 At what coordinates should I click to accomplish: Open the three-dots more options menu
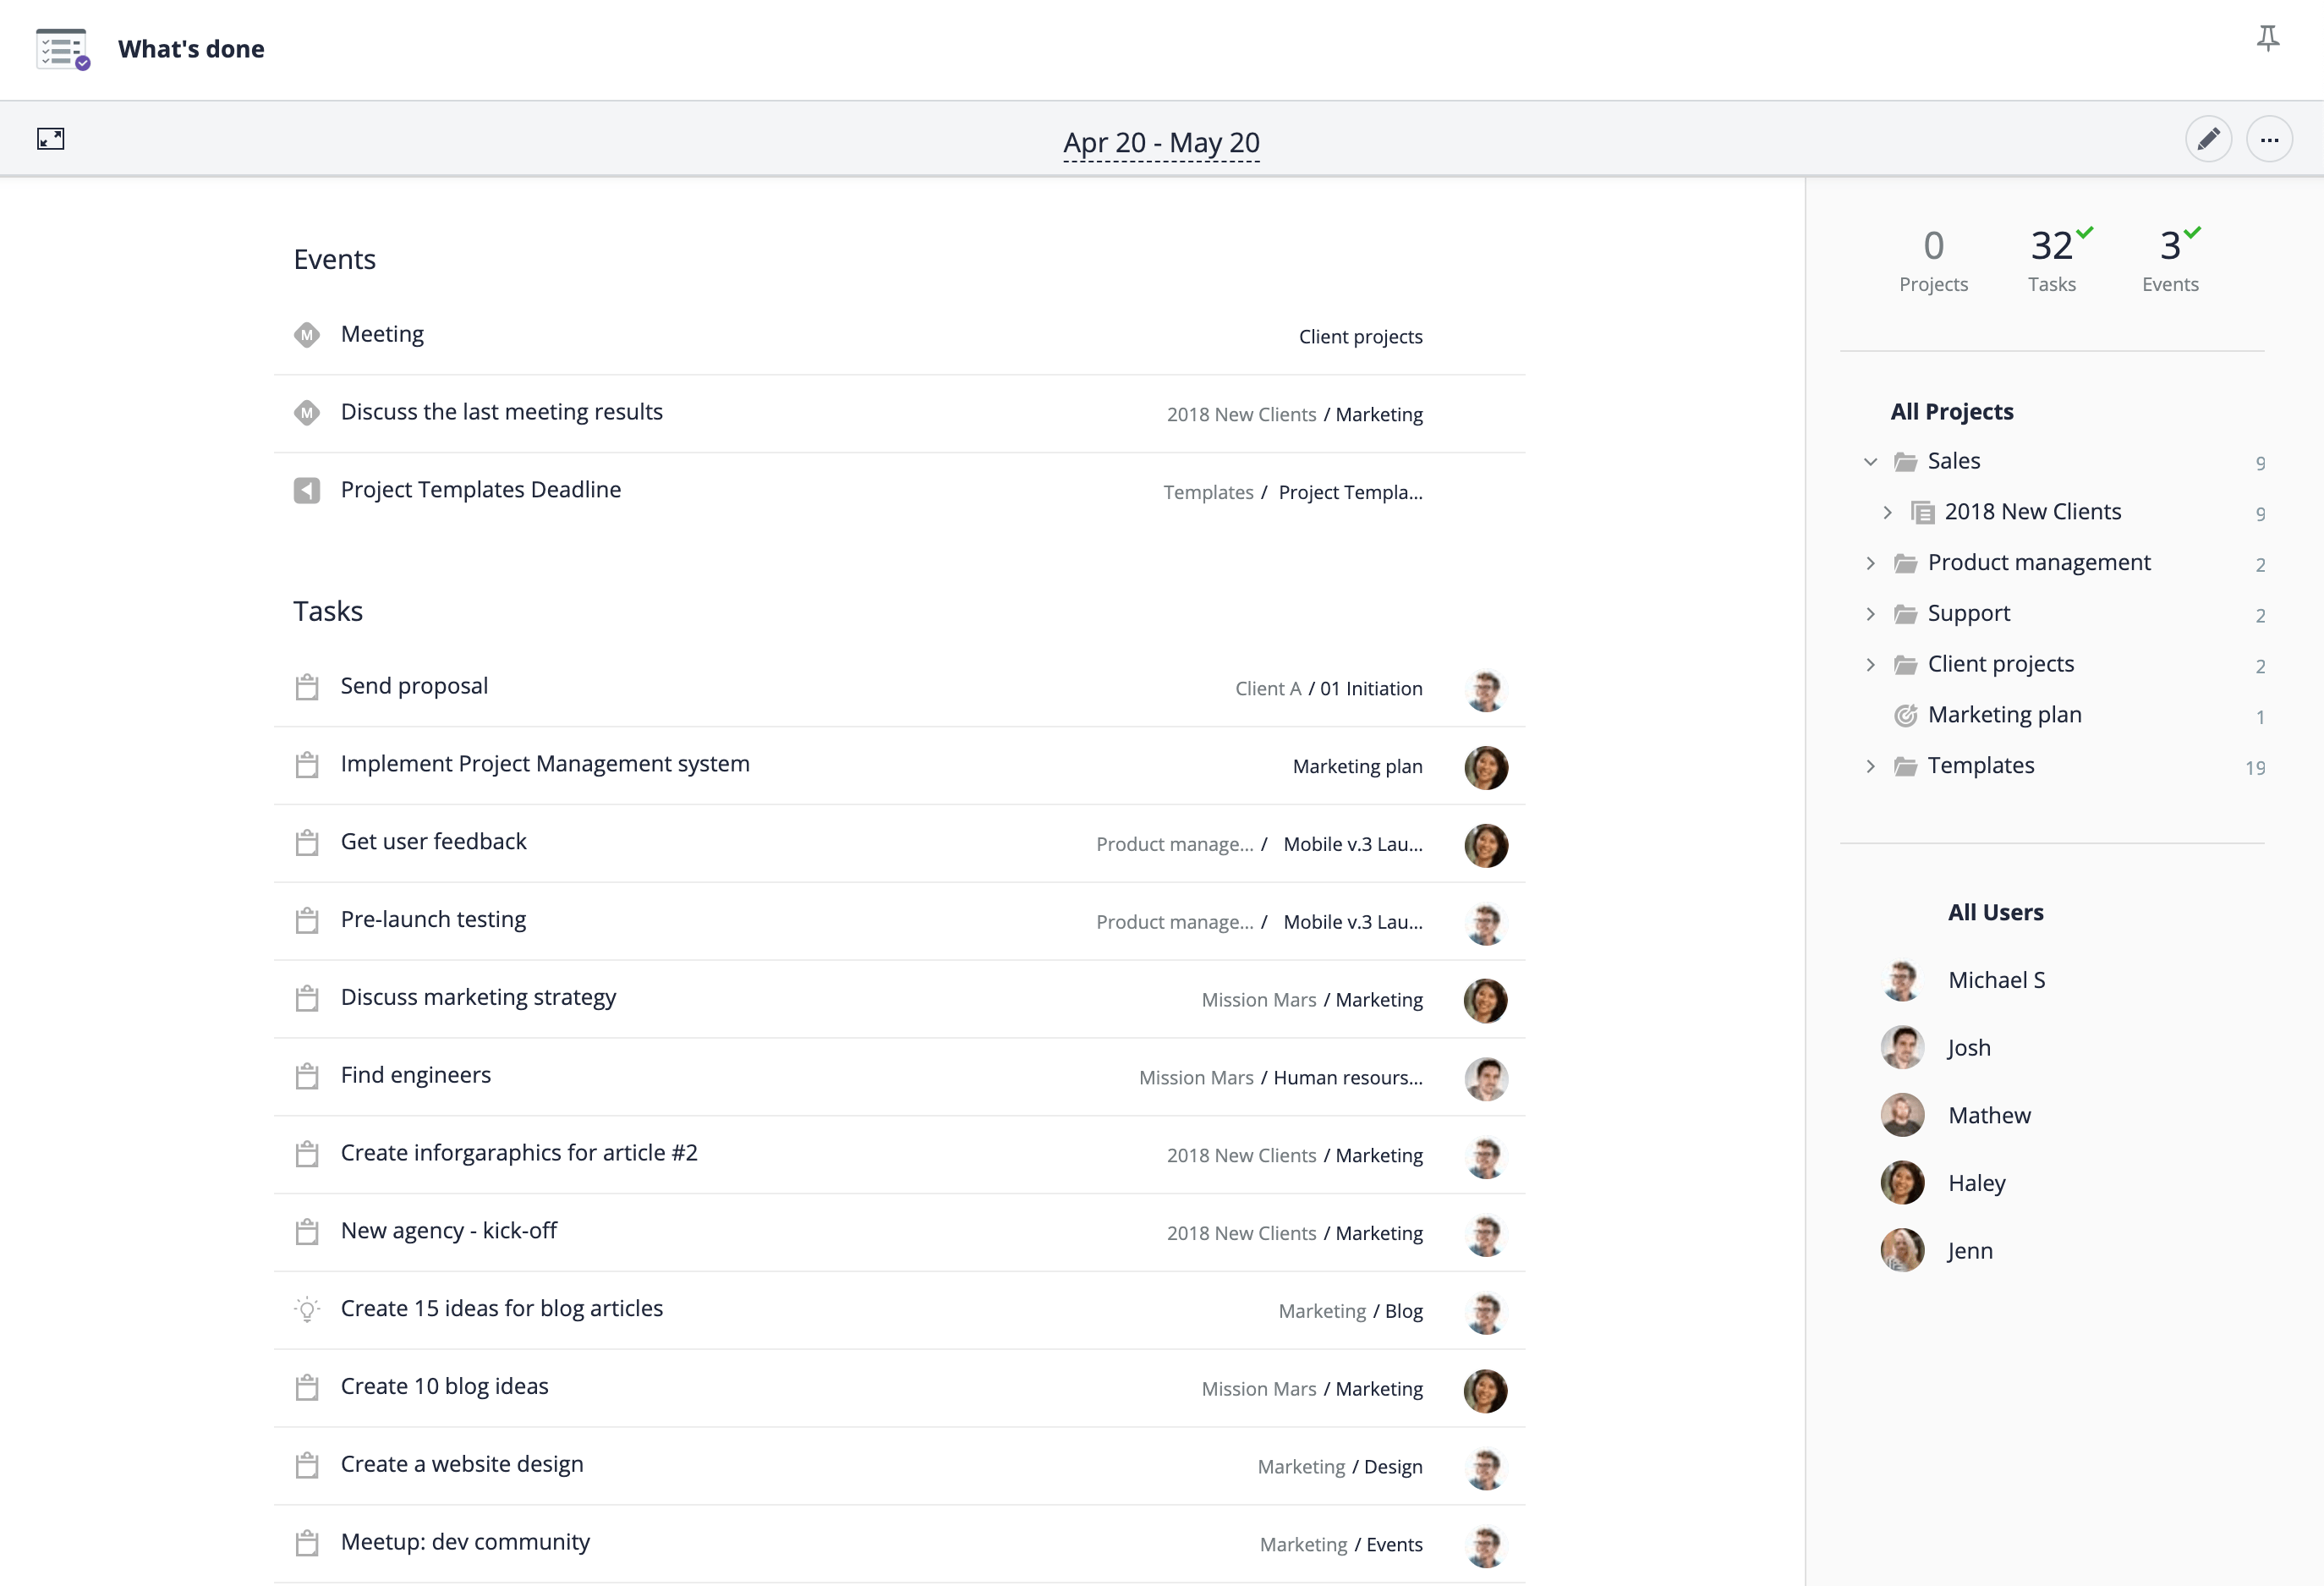pyautogui.click(x=2268, y=140)
